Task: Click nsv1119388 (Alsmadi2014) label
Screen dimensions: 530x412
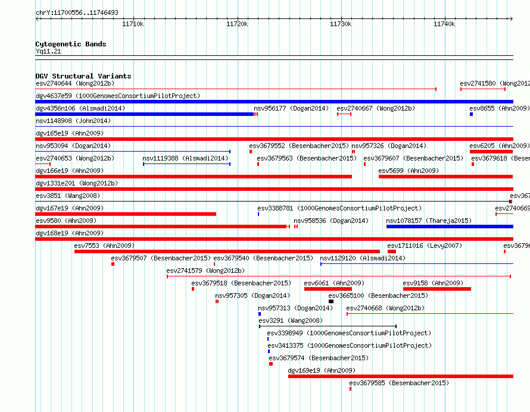Action: [x=185, y=158]
